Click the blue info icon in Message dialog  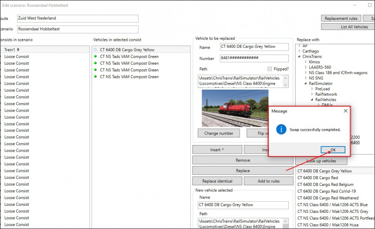pyautogui.click(x=281, y=130)
